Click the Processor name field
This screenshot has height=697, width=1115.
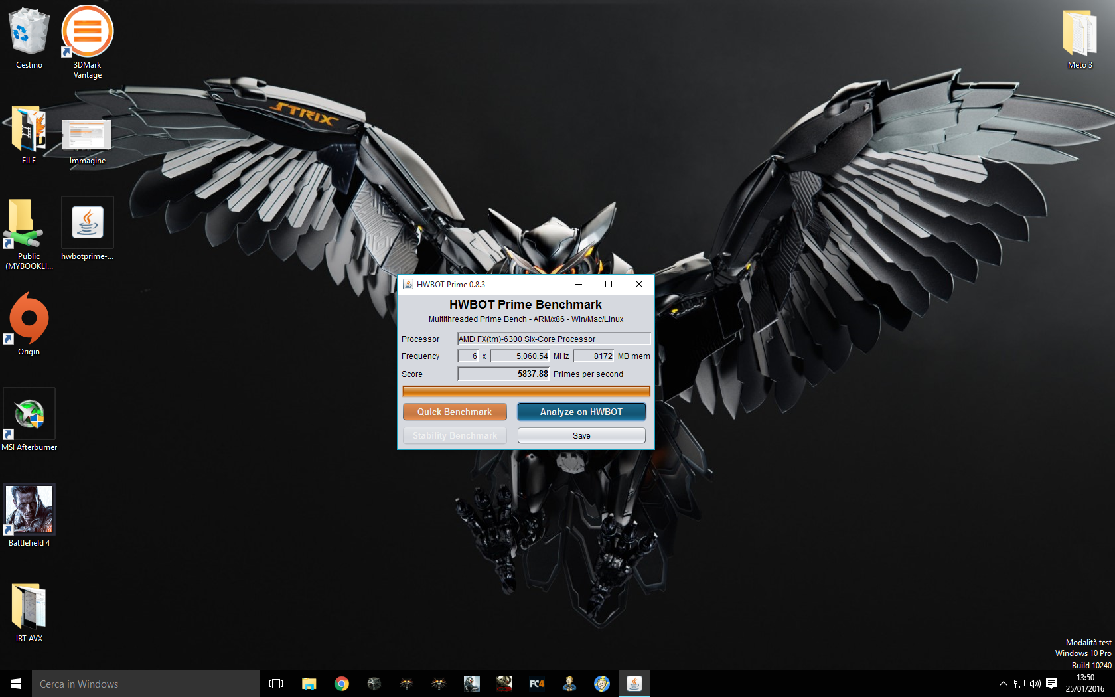point(554,339)
